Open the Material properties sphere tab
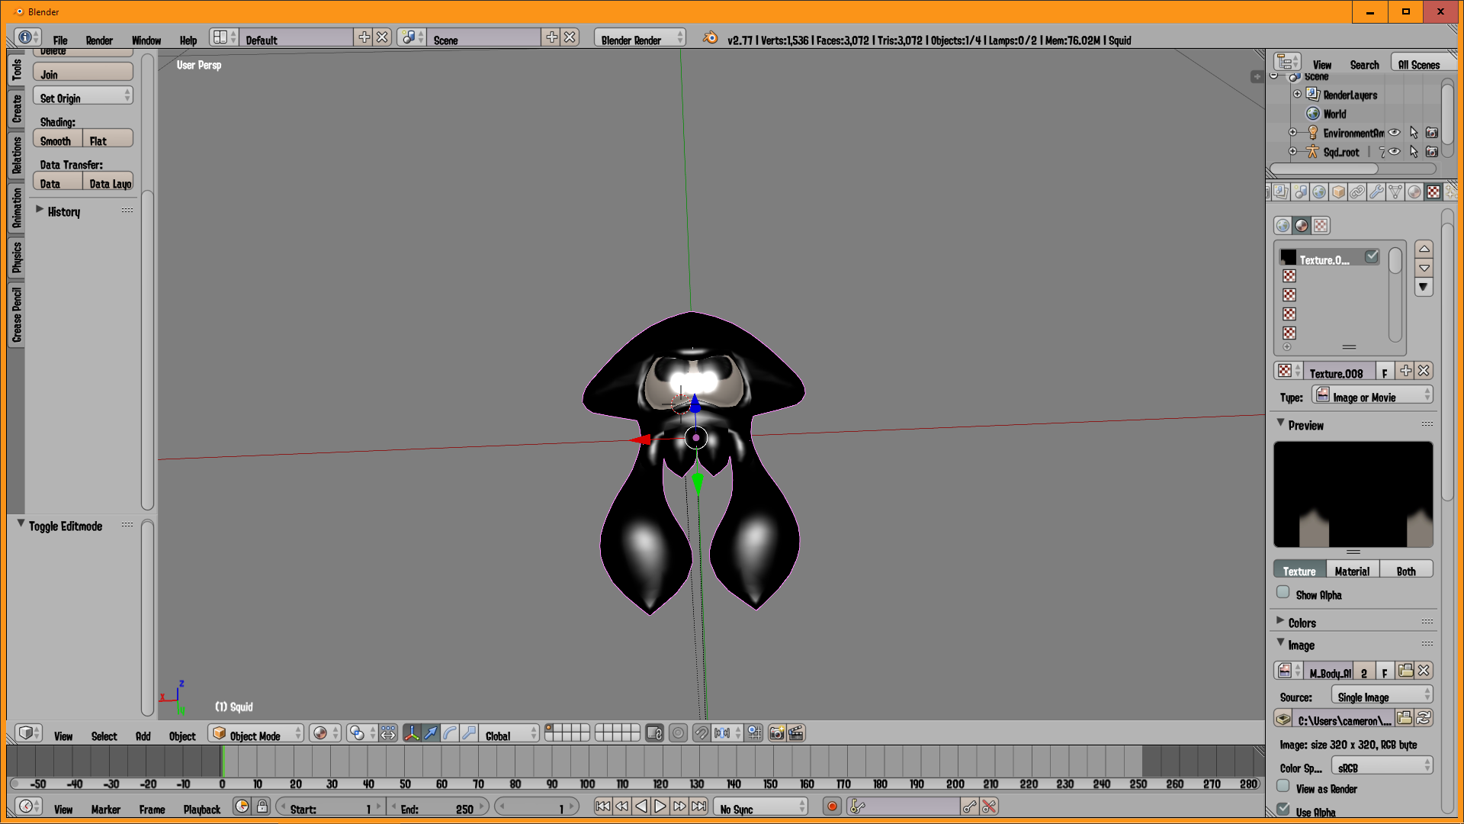The width and height of the screenshot is (1464, 824). pyautogui.click(x=1414, y=192)
